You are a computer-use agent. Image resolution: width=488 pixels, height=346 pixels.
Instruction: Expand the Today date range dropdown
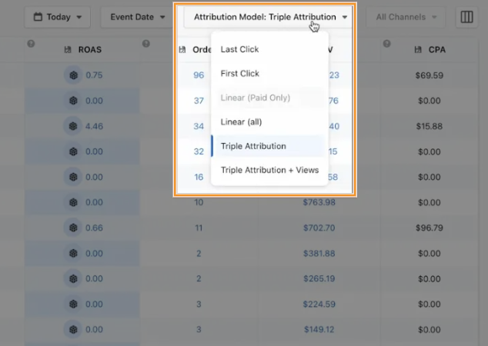point(58,17)
